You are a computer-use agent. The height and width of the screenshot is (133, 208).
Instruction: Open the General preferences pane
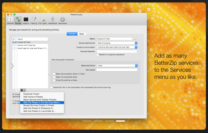point(10,21)
